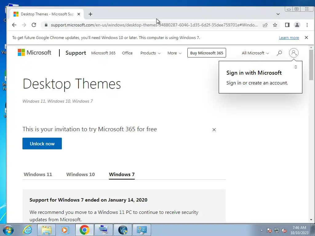315x236 pixels.
Task: Click Buy Microsoft 365 button
Action: [x=206, y=53]
